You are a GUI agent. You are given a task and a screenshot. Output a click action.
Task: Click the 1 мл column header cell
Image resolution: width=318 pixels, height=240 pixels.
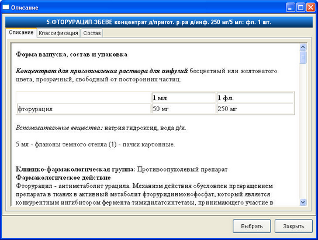(184, 98)
